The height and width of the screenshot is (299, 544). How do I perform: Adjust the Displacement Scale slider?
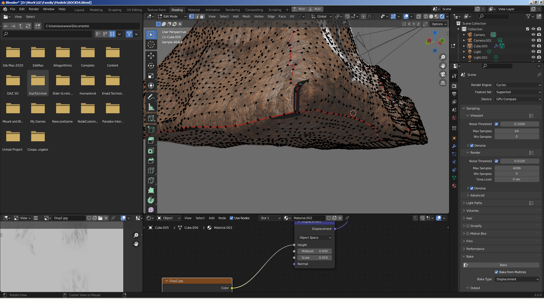pyautogui.click(x=314, y=258)
